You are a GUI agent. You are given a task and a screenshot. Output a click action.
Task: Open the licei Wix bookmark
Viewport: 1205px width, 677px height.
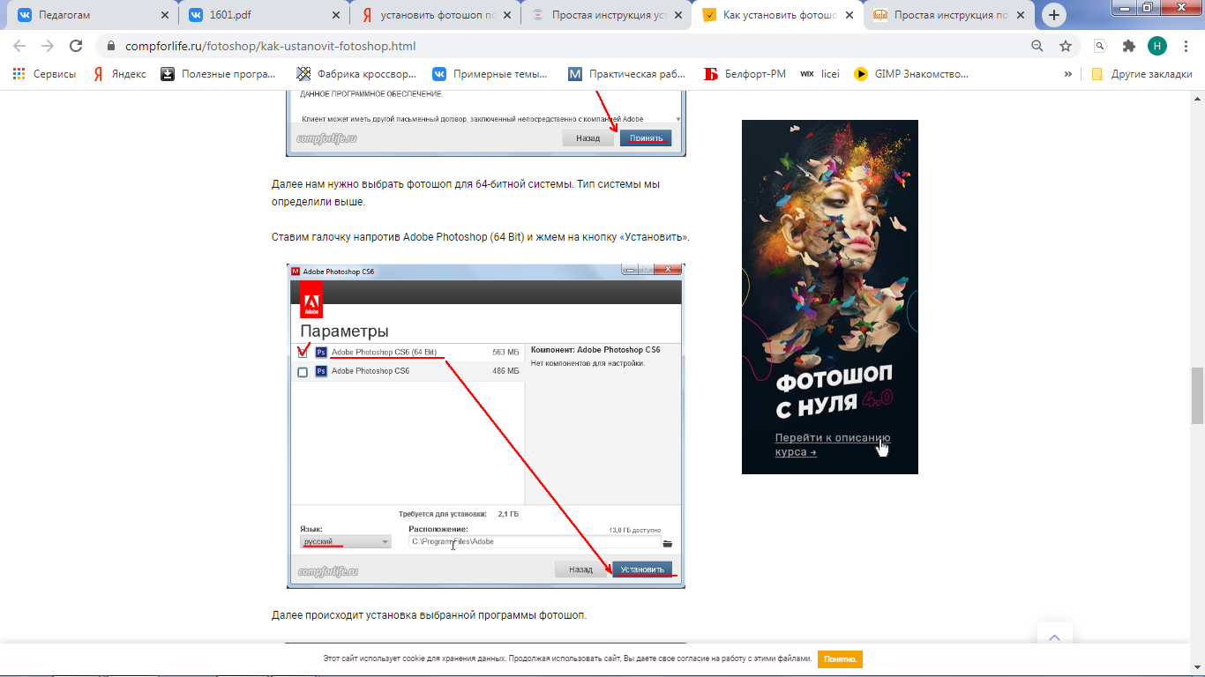(x=820, y=74)
